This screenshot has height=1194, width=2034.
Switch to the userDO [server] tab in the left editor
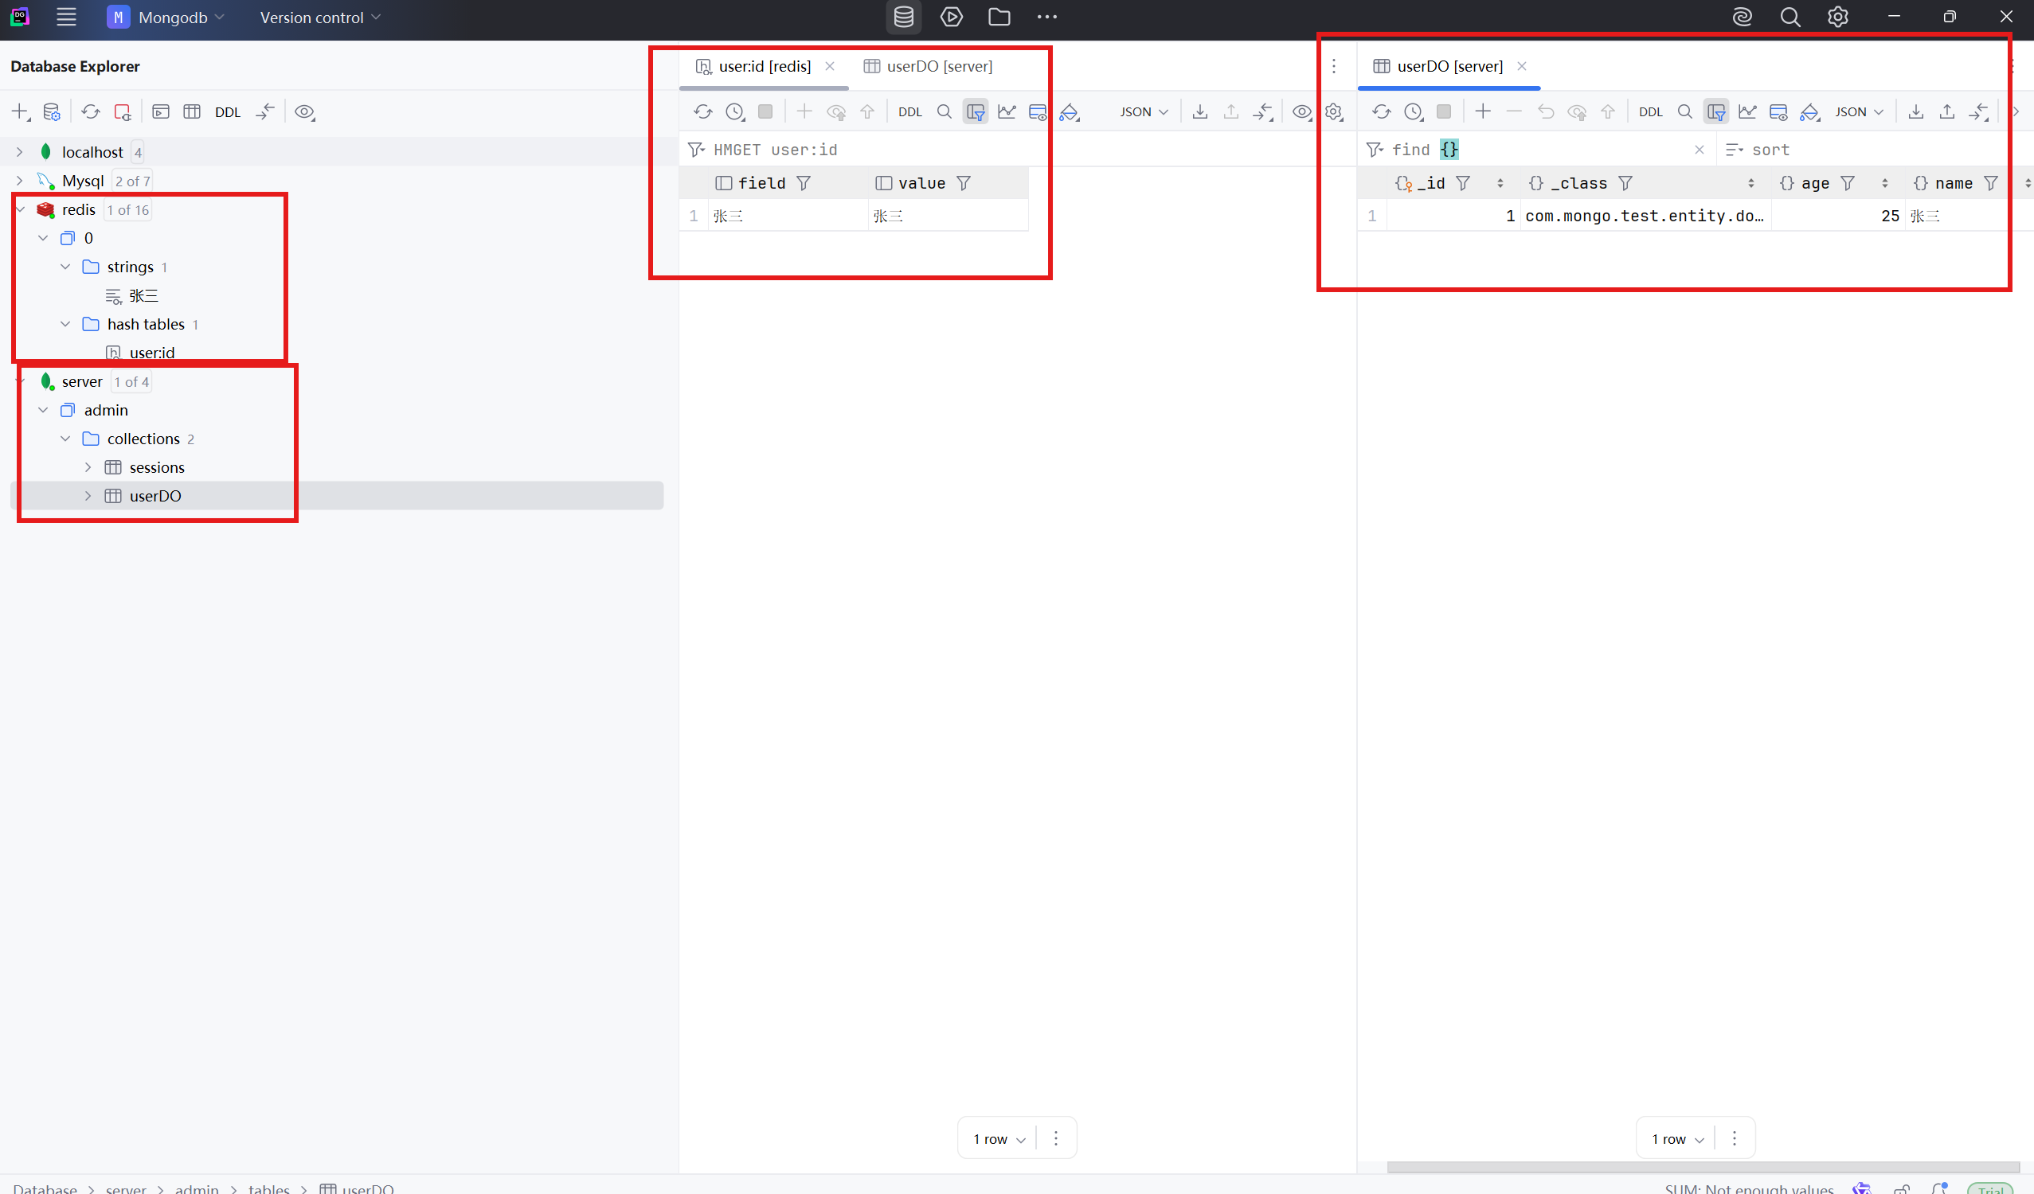929,66
